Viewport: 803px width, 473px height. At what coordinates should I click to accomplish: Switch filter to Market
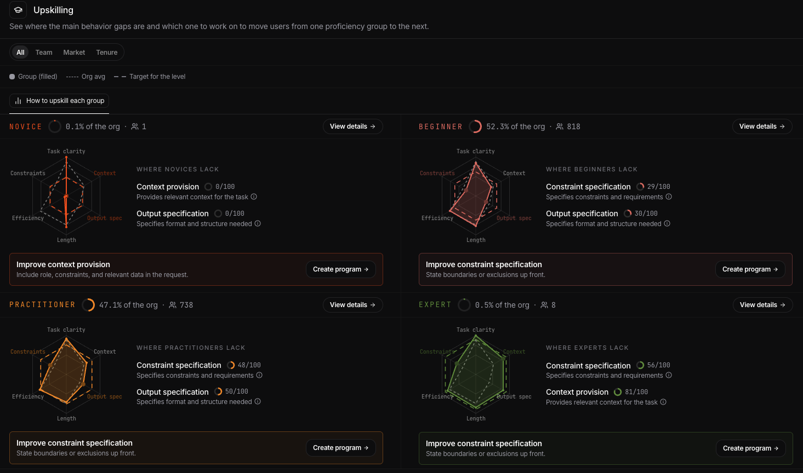(x=74, y=53)
